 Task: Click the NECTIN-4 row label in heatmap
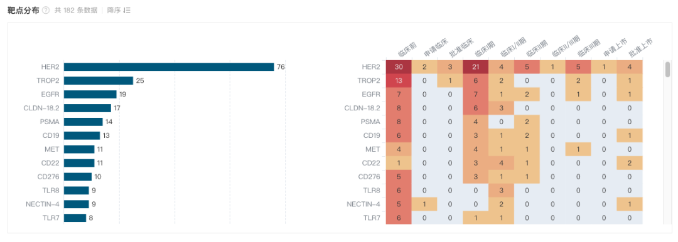(363, 204)
